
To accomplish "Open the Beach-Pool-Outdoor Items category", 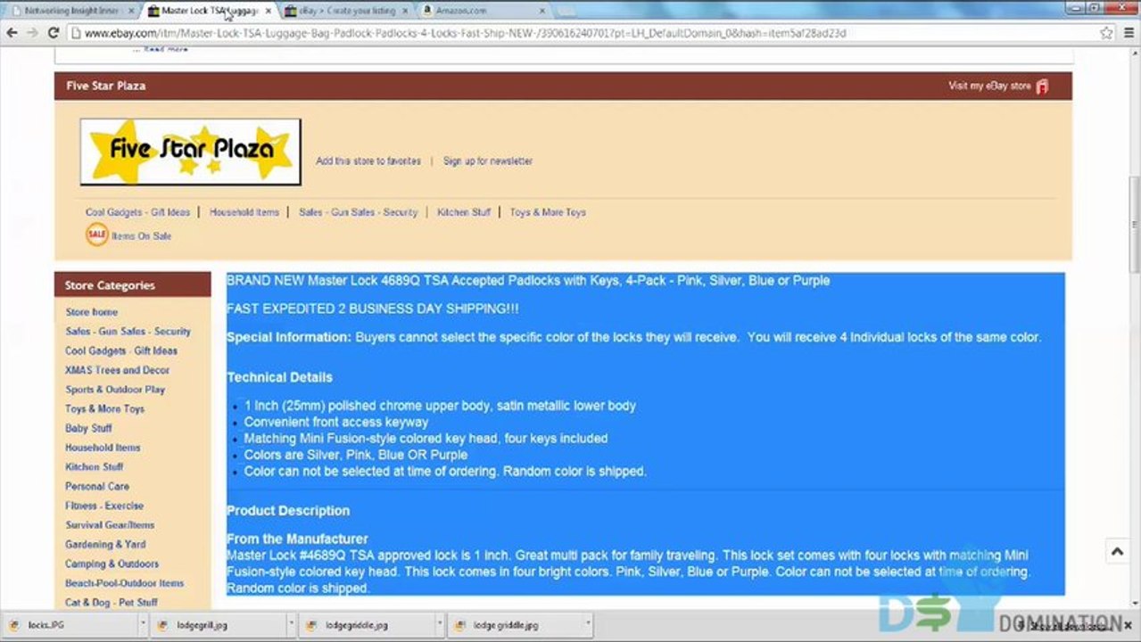I will coord(124,583).
